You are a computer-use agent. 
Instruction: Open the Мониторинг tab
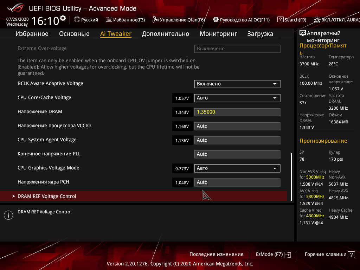point(218,34)
